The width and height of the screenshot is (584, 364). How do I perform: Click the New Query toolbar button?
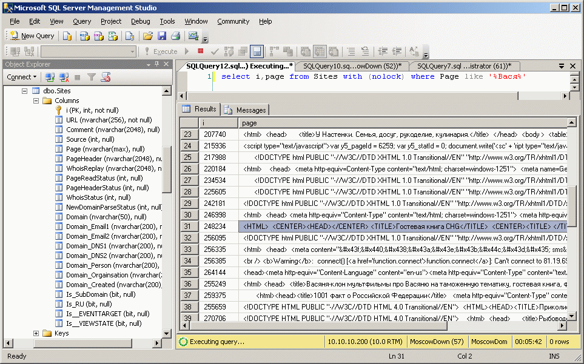pos(32,36)
